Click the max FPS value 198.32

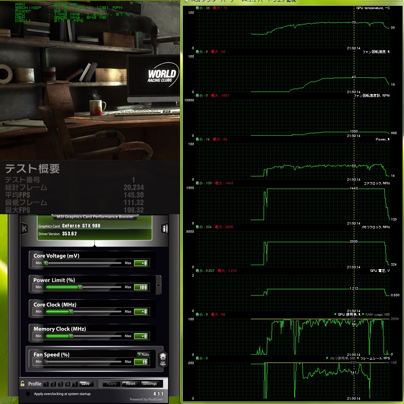(133, 210)
